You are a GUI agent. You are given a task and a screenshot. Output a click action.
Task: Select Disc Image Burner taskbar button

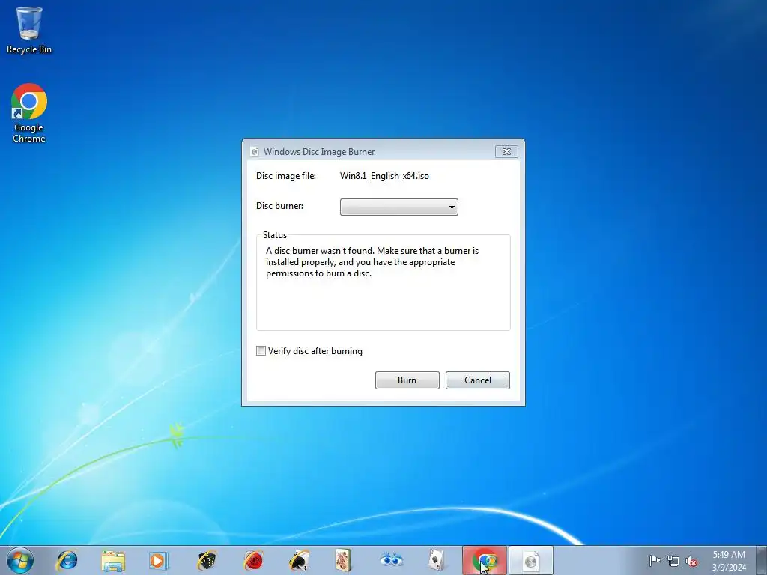point(531,560)
